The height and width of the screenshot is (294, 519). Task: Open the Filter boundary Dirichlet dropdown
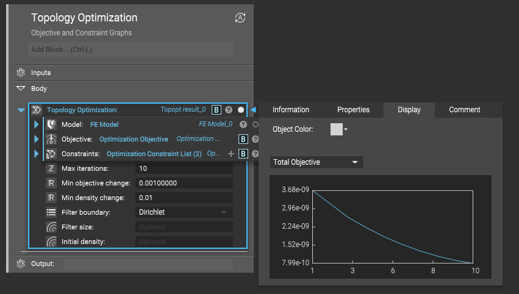click(184, 212)
